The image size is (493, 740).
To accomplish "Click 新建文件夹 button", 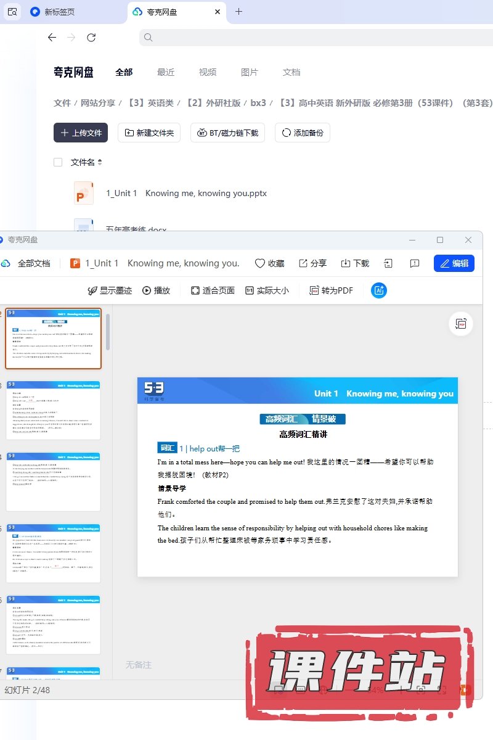I will (x=149, y=133).
